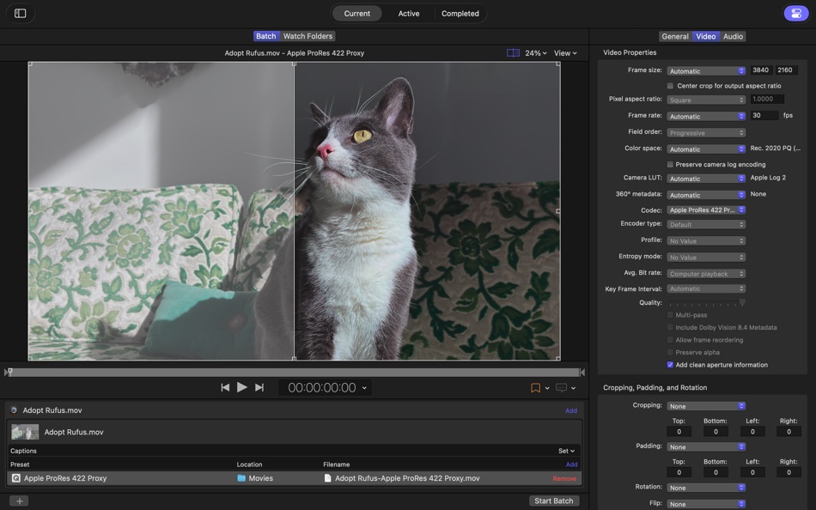Click the output file document icon

click(x=327, y=478)
